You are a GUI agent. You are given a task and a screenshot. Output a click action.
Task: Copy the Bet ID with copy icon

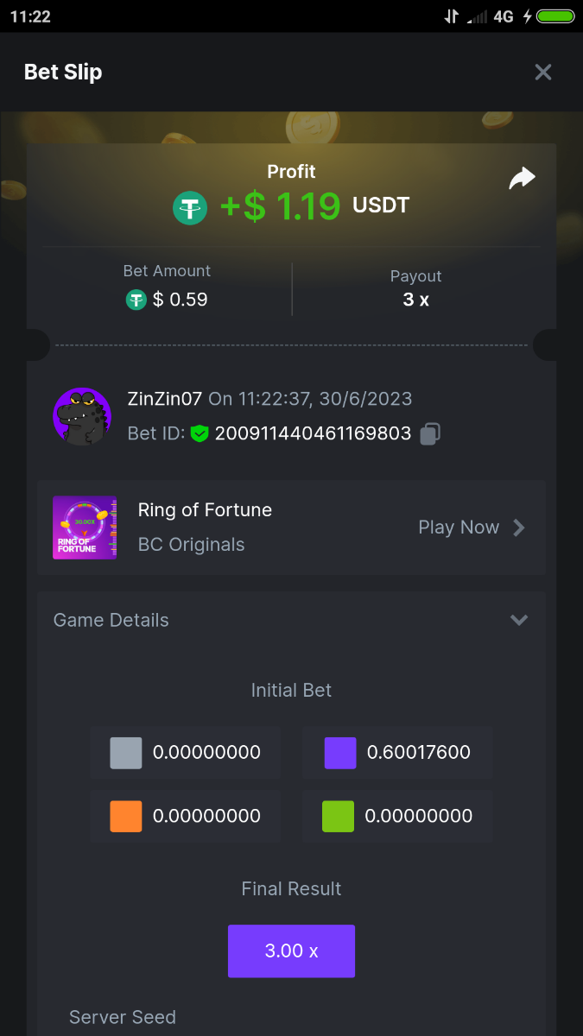coord(430,434)
